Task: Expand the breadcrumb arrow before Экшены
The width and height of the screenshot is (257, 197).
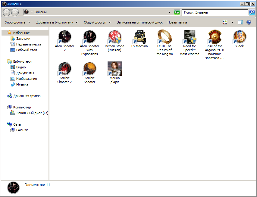Action: 32,12
